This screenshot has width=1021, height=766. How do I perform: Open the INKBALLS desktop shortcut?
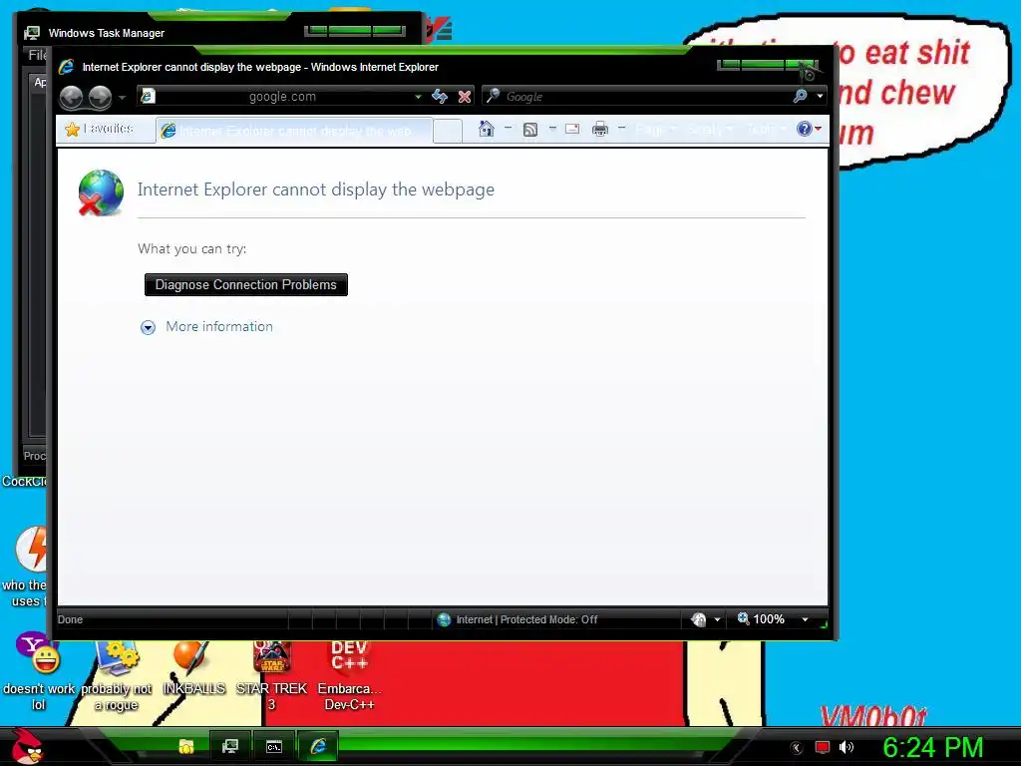[193, 669]
